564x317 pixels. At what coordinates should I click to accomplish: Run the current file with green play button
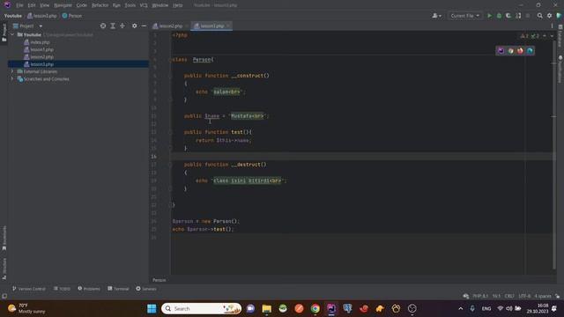coord(489,16)
